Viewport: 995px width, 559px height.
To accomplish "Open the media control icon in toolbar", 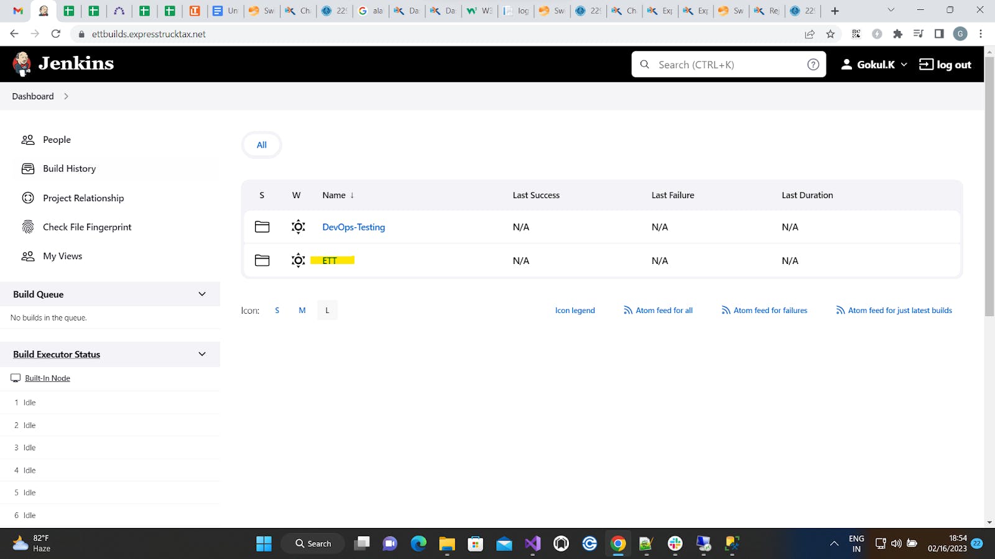I will [x=918, y=34].
